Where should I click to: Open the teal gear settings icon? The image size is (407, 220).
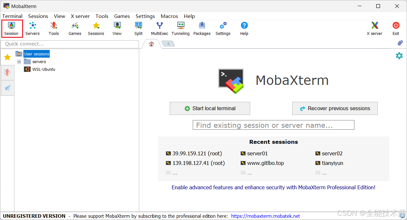click(399, 56)
